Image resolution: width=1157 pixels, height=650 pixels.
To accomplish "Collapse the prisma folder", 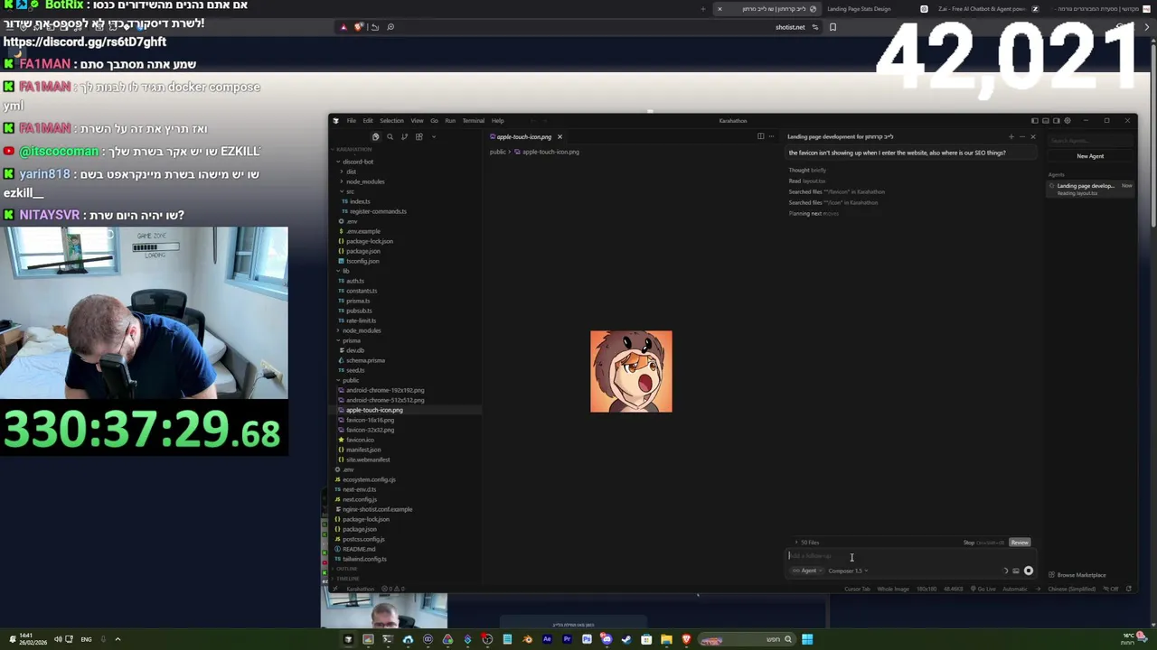I will pyautogui.click(x=352, y=340).
